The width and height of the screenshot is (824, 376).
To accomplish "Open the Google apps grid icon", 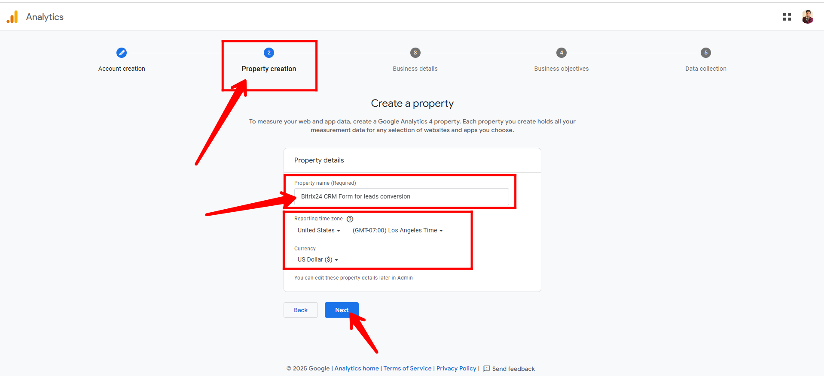I will click(x=787, y=17).
